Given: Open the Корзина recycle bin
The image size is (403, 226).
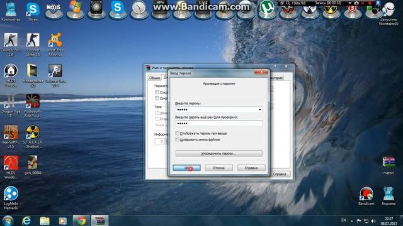Looking at the screenshot, I should [x=389, y=196].
